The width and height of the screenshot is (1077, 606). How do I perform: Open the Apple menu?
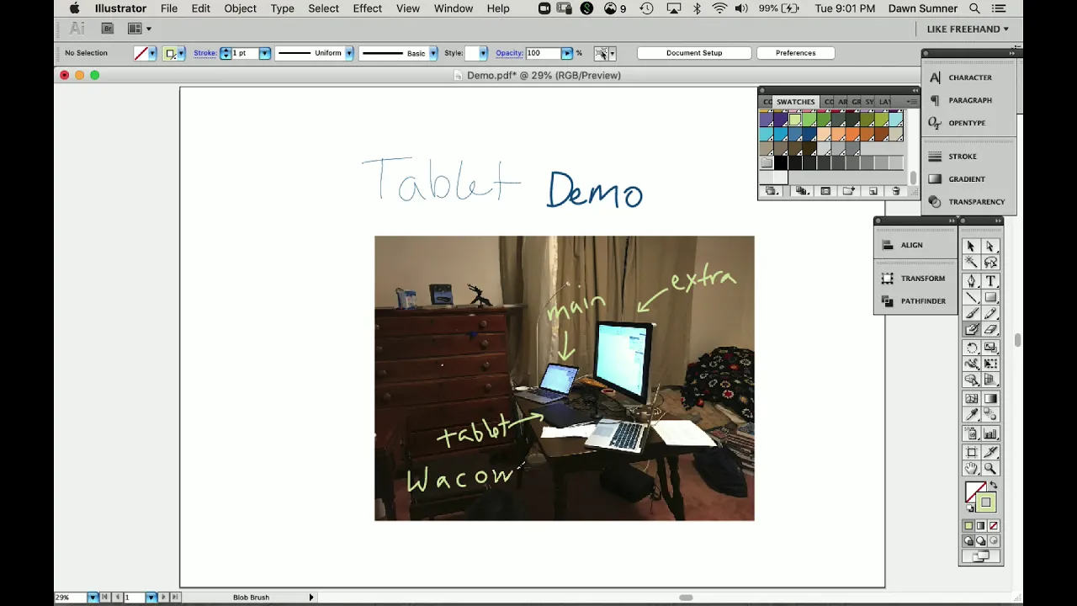point(74,8)
